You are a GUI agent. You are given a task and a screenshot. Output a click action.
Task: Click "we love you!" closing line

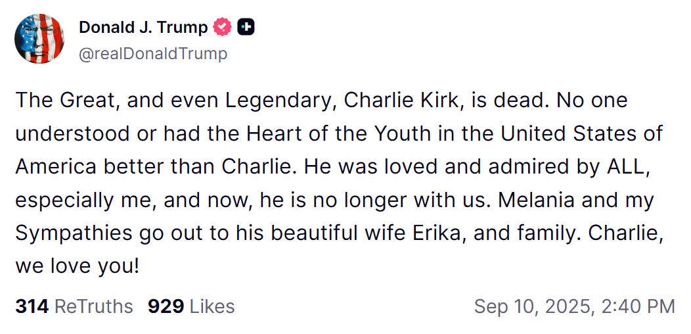(78, 268)
